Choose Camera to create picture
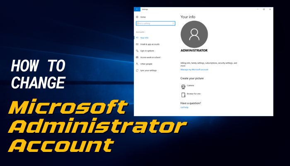The width and height of the screenshot is (290, 166). click(190, 85)
